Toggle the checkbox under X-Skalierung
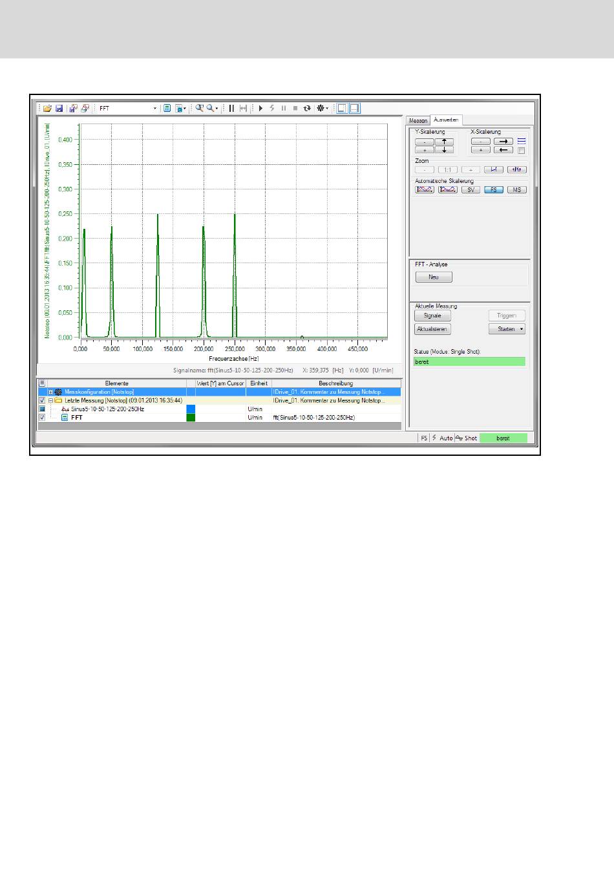This screenshot has height=869, width=614. [x=522, y=151]
